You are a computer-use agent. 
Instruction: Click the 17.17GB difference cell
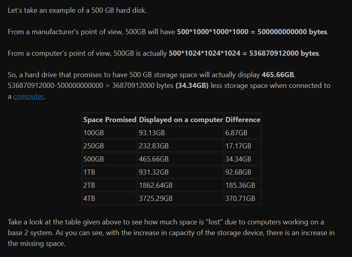click(243, 146)
